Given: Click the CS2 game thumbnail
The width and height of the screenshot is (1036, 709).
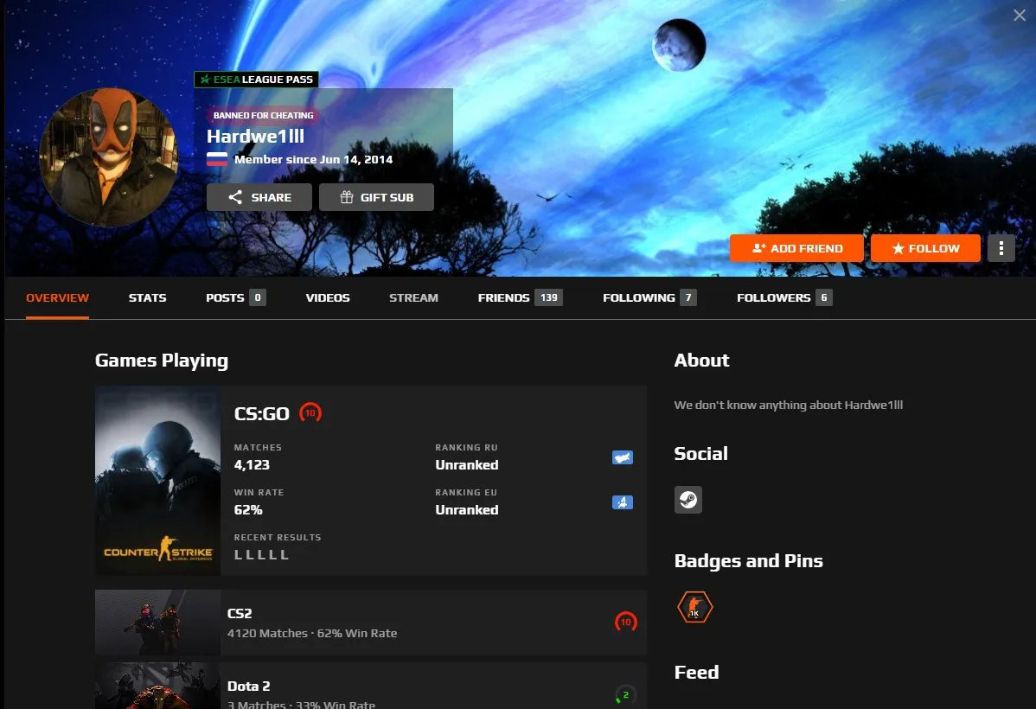Looking at the screenshot, I should click(x=158, y=623).
